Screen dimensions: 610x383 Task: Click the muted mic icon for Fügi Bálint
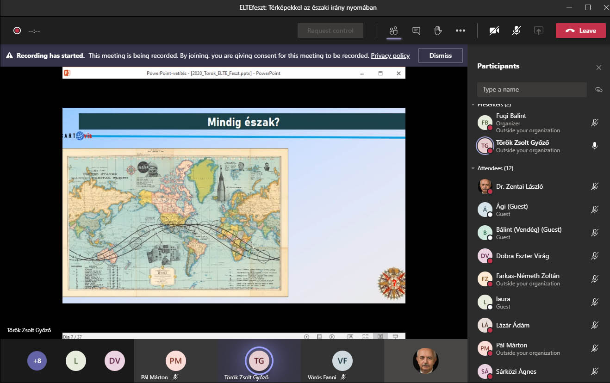click(595, 123)
